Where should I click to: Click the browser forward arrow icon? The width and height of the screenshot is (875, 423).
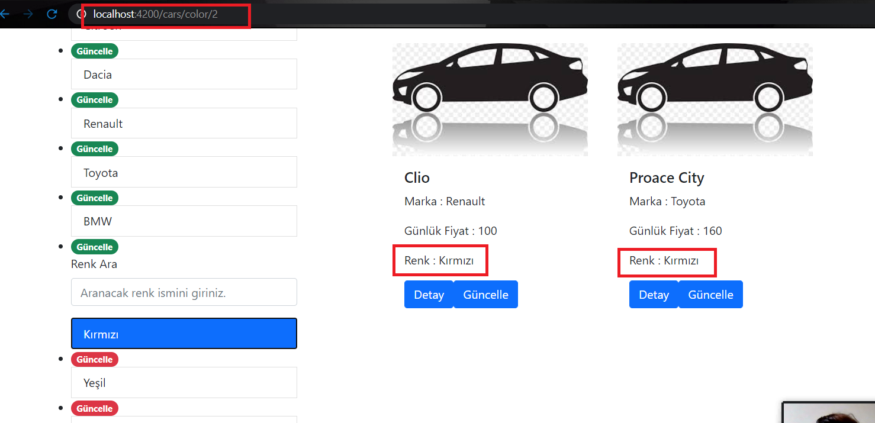(28, 14)
